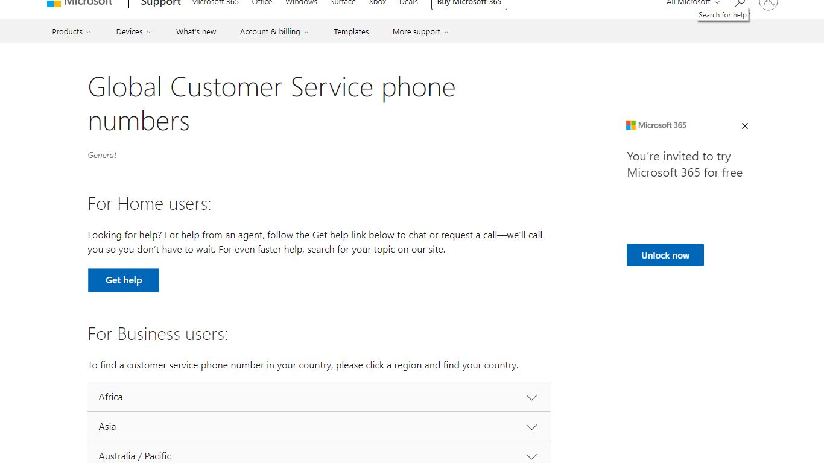
Task: Open Xbox in top navigation
Action: 378,3
